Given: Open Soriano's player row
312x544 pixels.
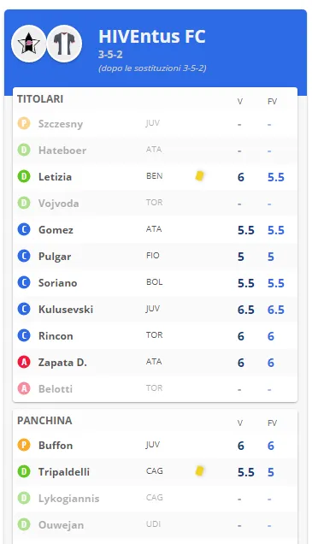Looking at the screenshot, I should tap(155, 283).
